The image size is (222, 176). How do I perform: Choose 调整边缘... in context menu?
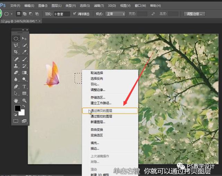click(x=110, y=90)
